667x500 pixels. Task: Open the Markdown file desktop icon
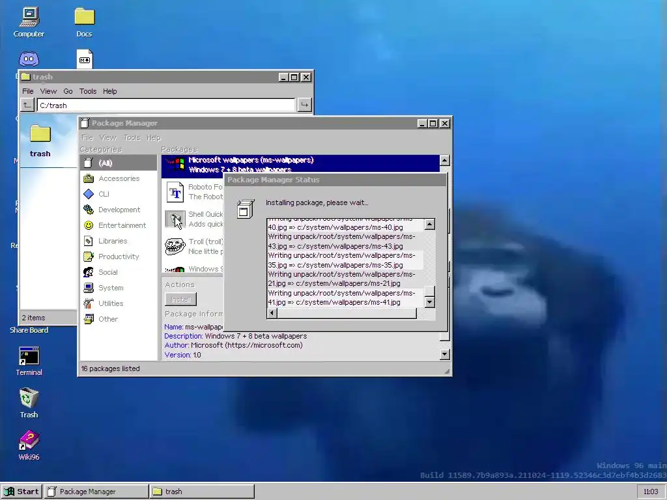pos(84,59)
